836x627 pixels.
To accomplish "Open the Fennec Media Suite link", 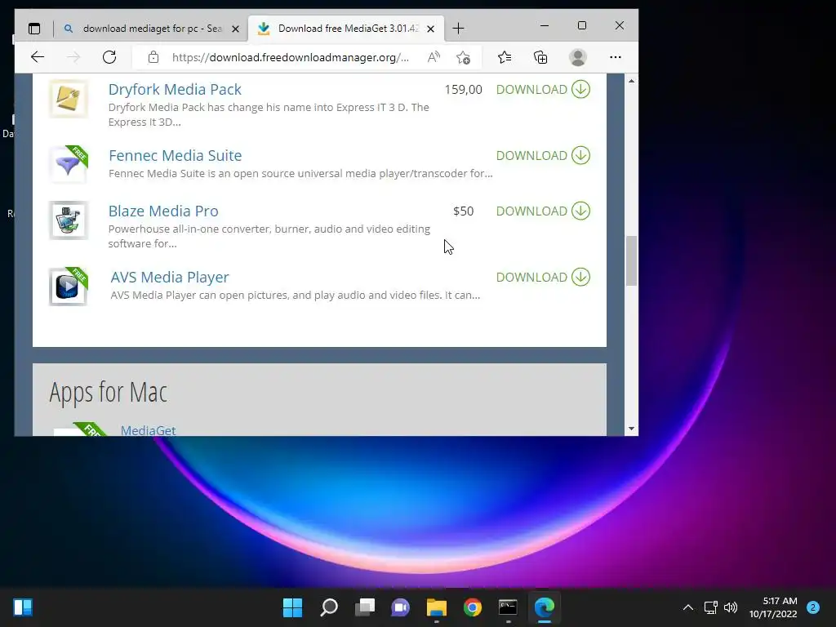I will pos(176,155).
